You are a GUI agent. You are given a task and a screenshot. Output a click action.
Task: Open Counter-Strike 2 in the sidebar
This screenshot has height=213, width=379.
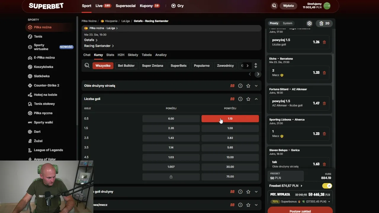pos(46,85)
